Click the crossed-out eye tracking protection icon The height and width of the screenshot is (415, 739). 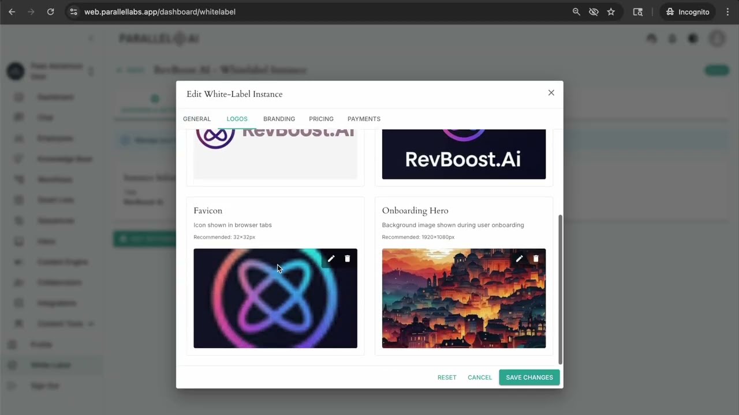click(594, 12)
